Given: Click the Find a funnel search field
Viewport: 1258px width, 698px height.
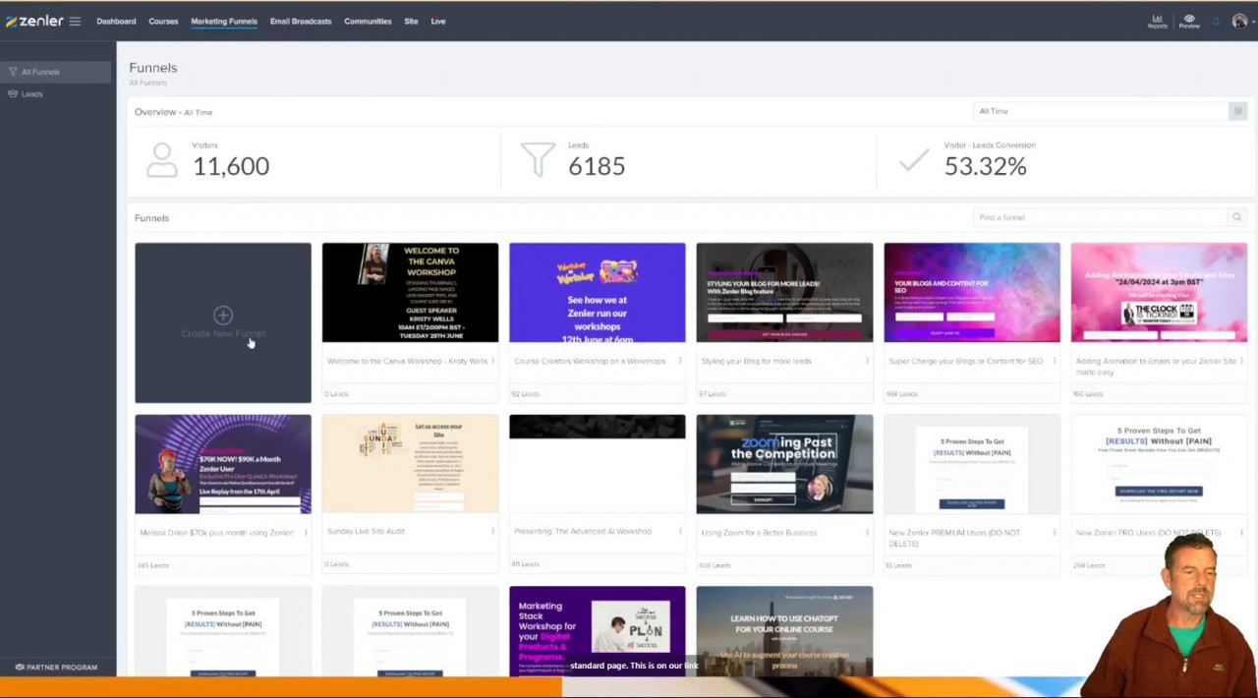Looking at the screenshot, I should 1081,217.
